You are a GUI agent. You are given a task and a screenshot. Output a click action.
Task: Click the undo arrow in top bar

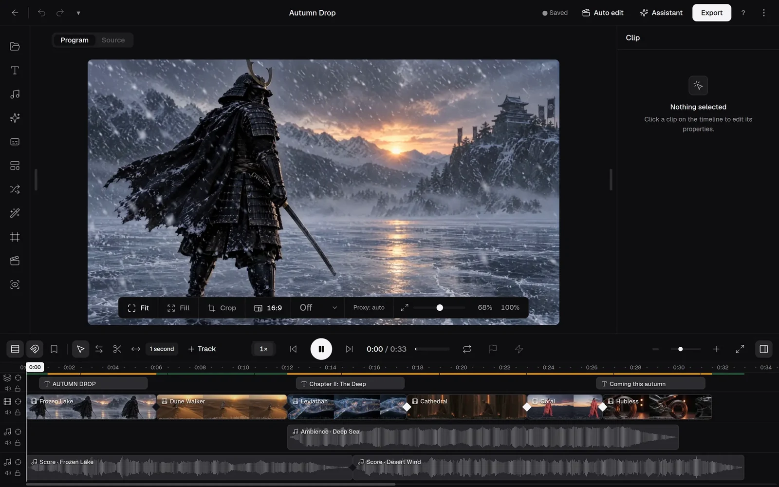41,13
